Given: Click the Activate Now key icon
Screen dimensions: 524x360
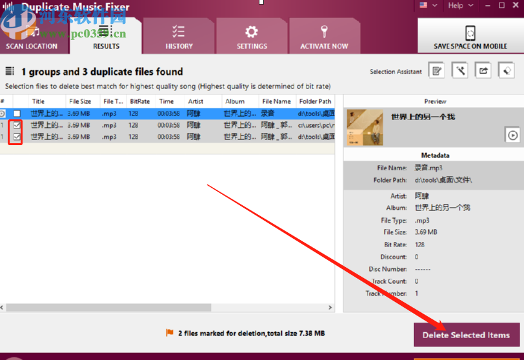Looking at the screenshot, I should point(324,32).
